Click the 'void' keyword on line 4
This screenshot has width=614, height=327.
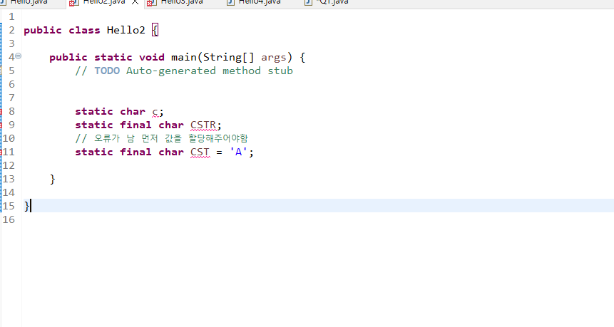tap(152, 57)
